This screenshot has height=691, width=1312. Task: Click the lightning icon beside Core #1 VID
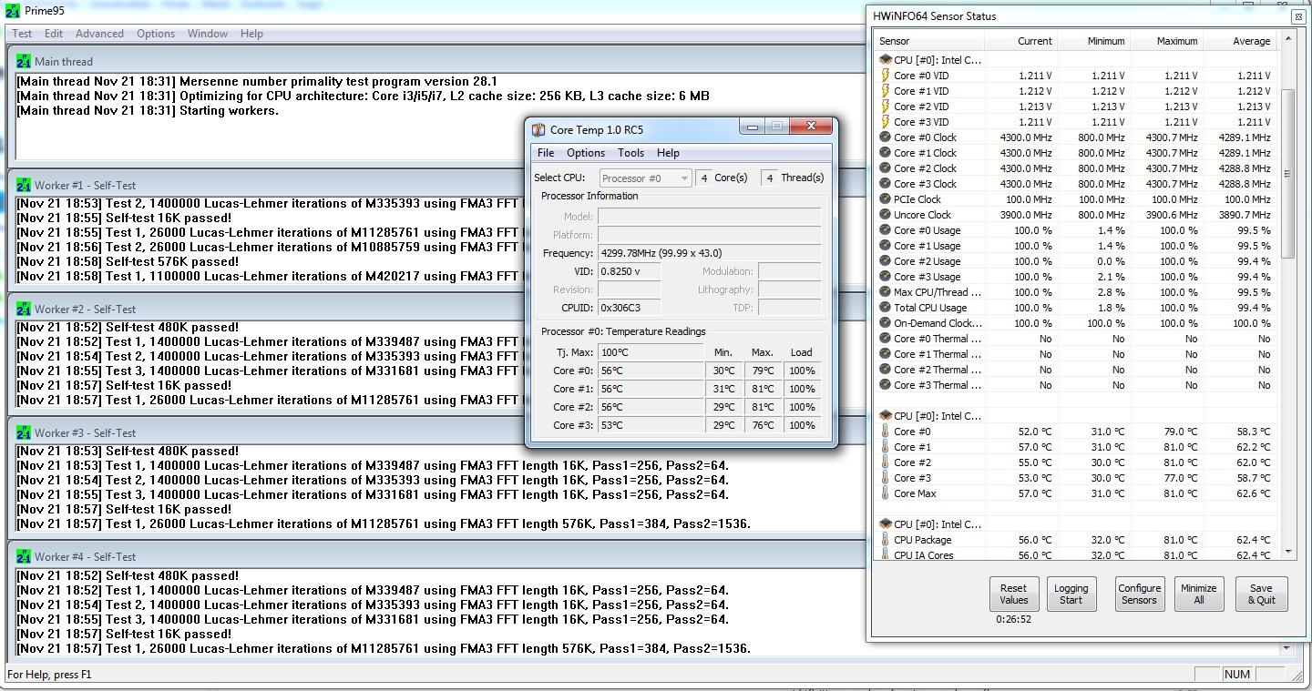[885, 91]
